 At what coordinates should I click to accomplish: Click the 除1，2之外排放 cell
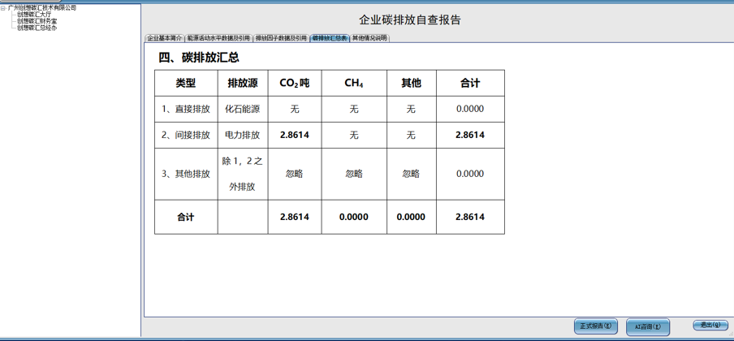pos(242,174)
